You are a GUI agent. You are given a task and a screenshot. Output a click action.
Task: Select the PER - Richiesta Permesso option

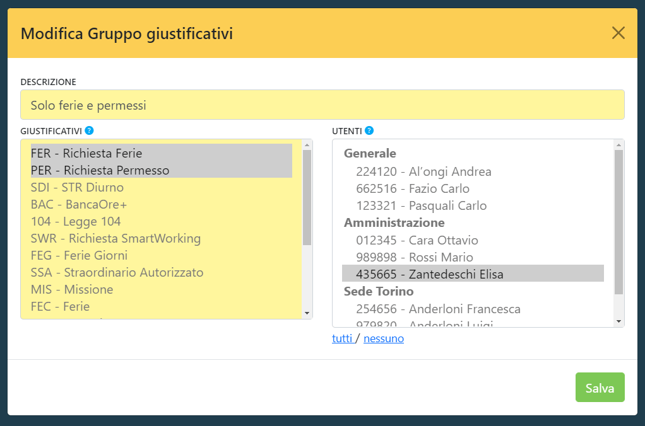pyautogui.click(x=100, y=170)
